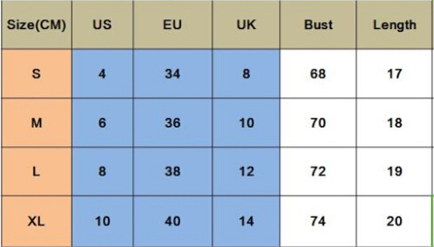Click the US size 4 cell

click(102, 74)
